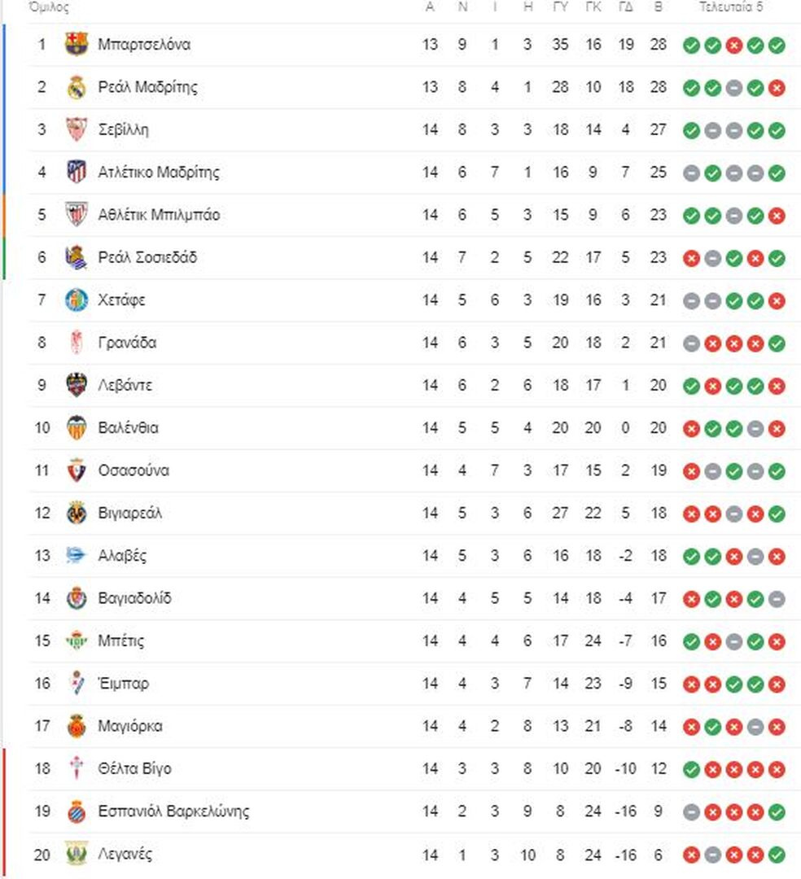The width and height of the screenshot is (801, 879).
Task: Click Real Madrid's grey draw indicator
Action: (x=733, y=88)
